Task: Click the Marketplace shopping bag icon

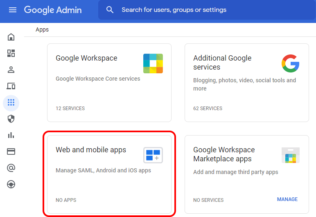Action: pyautogui.click(x=290, y=155)
